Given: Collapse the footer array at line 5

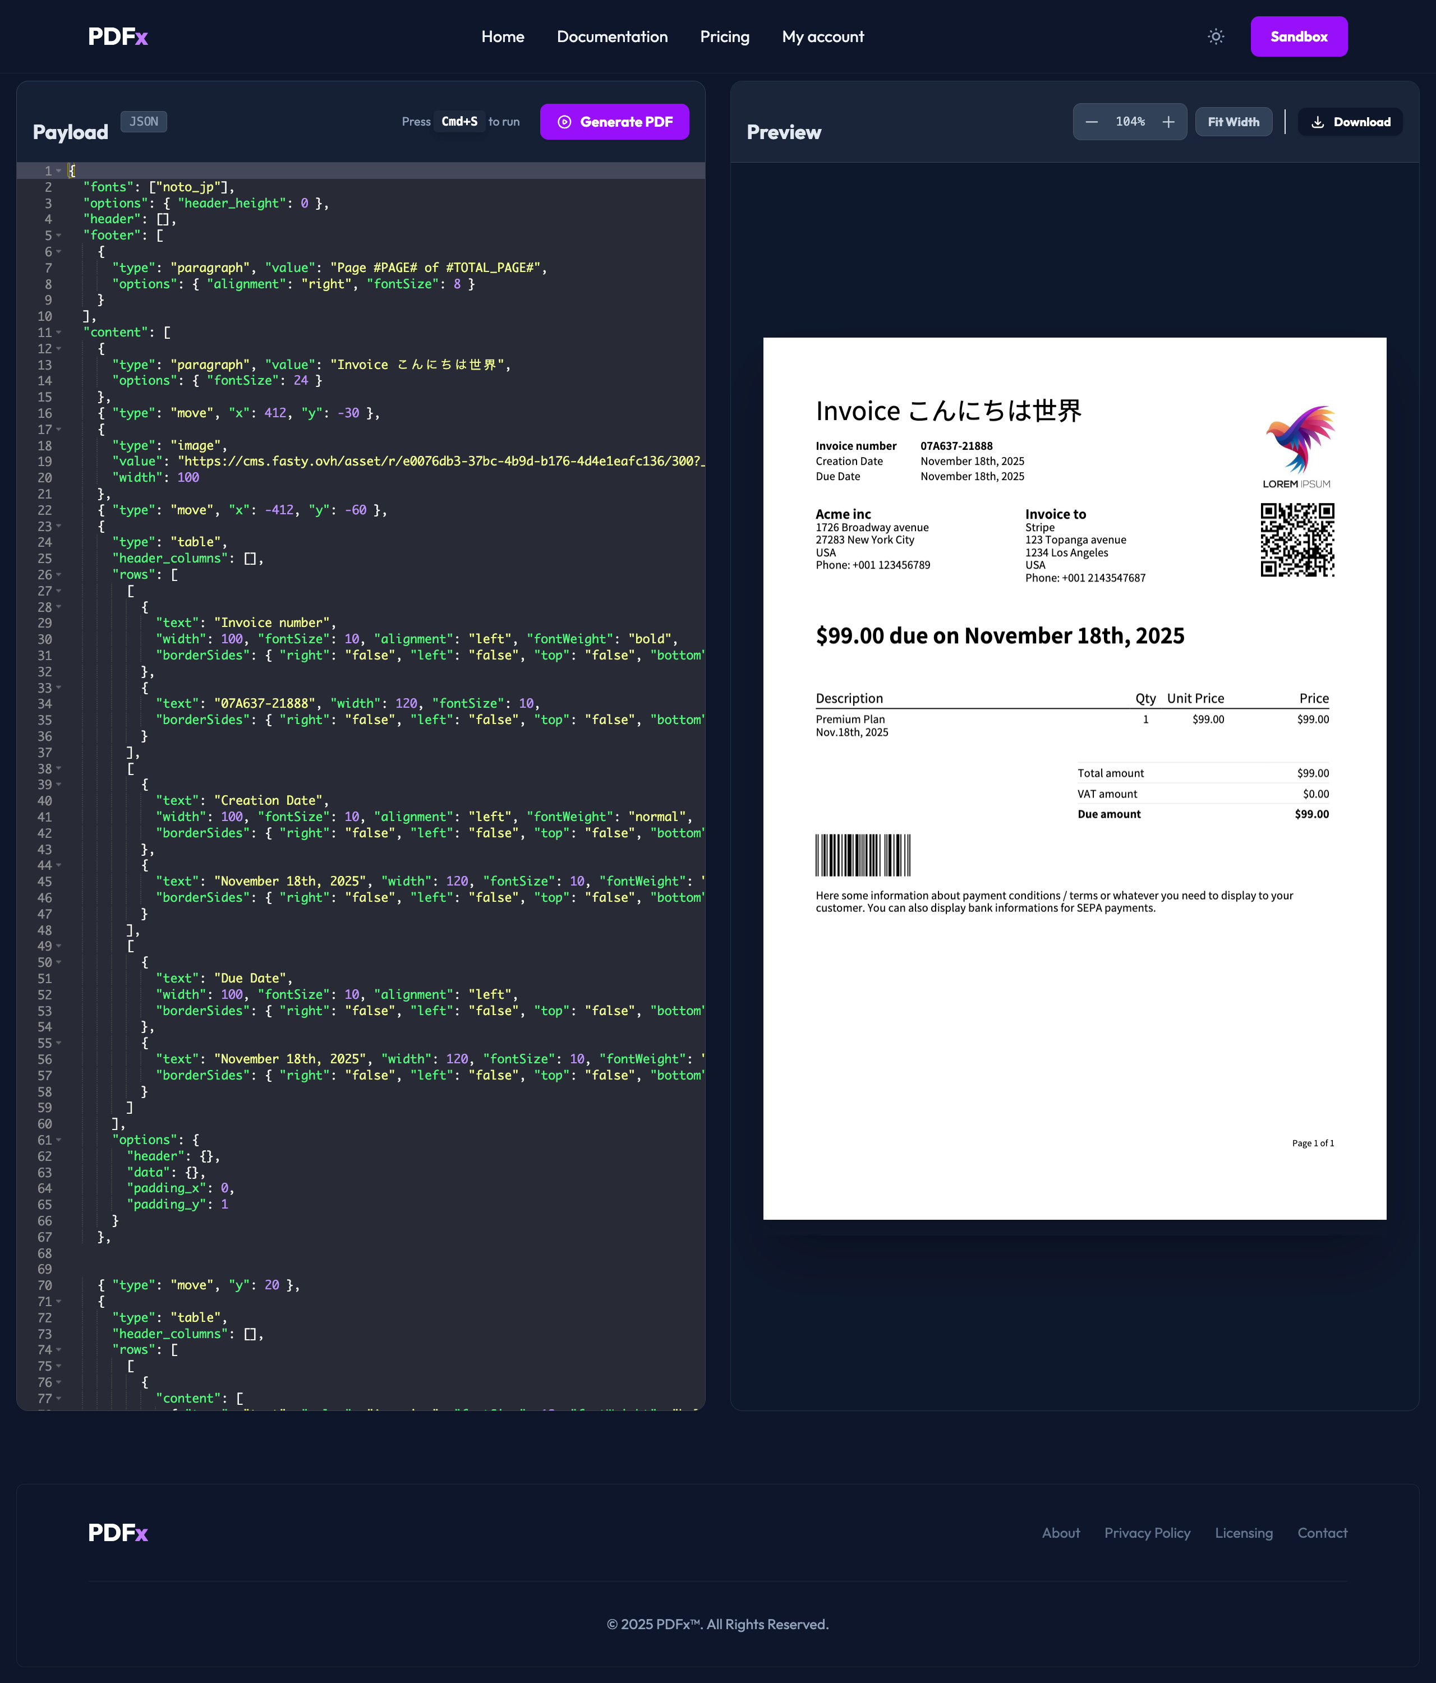Looking at the screenshot, I should coord(58,236).
